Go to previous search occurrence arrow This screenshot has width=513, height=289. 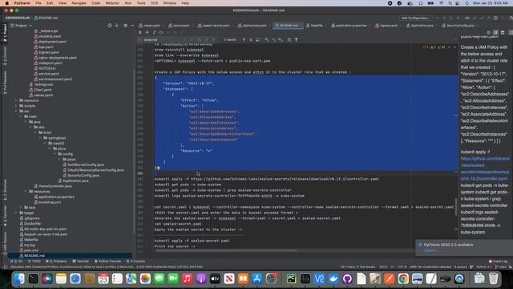point(244,39)
